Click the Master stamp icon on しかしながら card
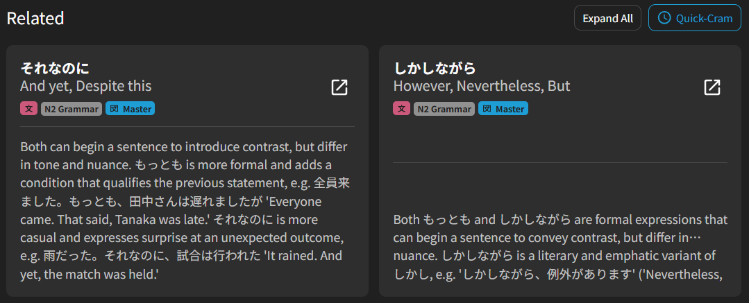The image size is (749, 303). click(x=487, y=109)
